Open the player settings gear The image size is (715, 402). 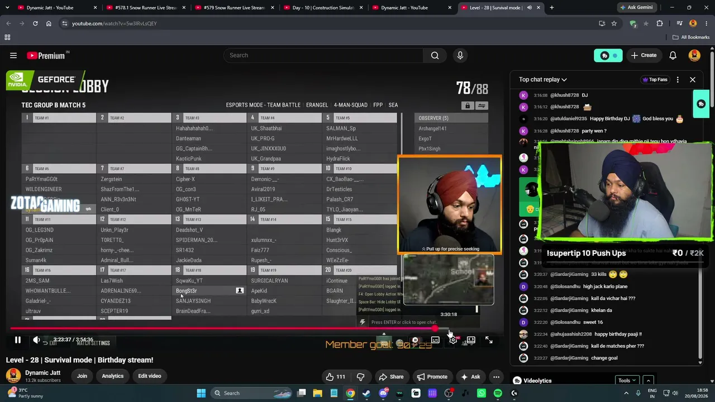click(x=453, y=339)
